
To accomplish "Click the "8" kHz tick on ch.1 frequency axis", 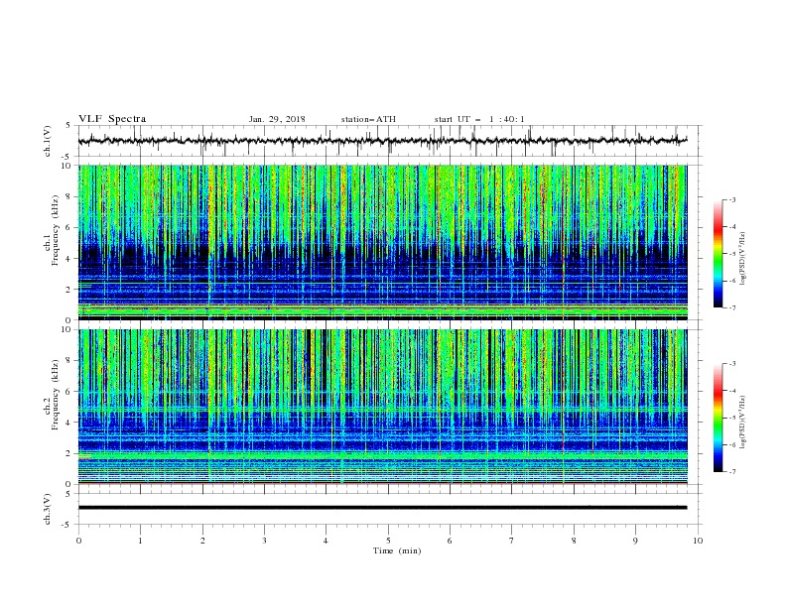I will [x=69, y=196].
